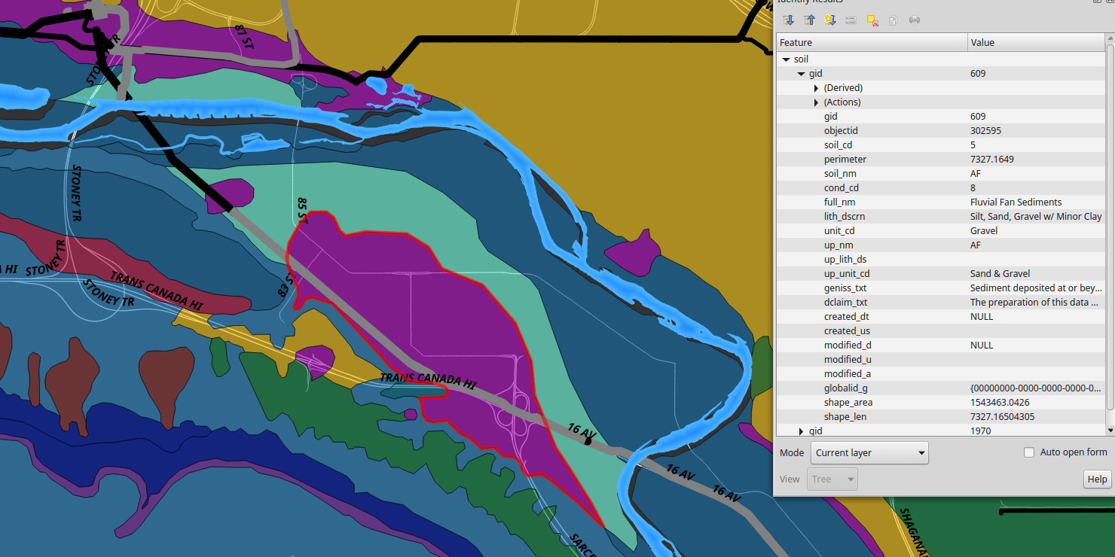The height and width of the screenshot is (557, 1115).
Task: Select the shape_area attribute row
Action: tap(942, 403)
